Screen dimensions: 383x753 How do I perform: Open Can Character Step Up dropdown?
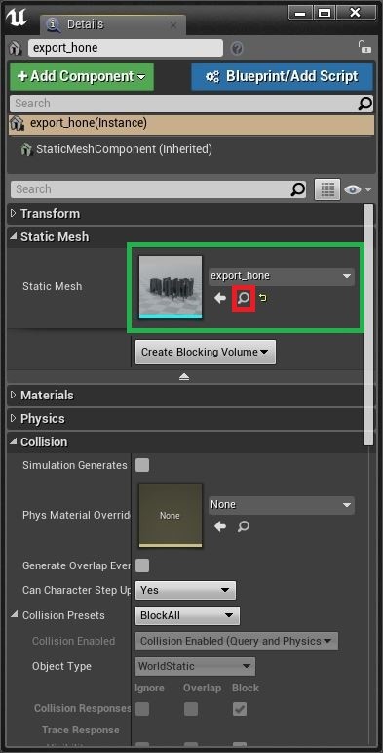point(185,590)
